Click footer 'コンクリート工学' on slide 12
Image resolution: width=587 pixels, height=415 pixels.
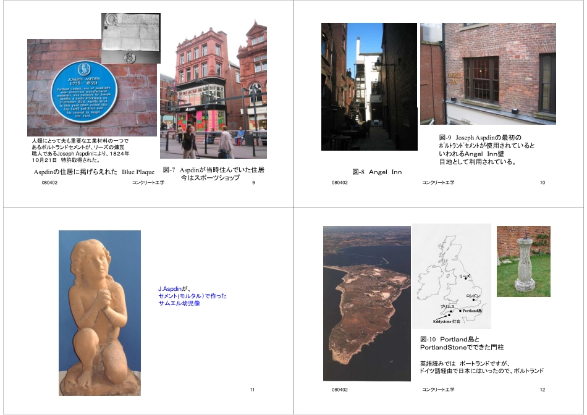(438, 390)
